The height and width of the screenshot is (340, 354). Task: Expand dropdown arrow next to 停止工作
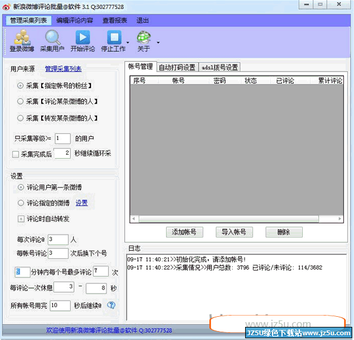click(128, 42)
